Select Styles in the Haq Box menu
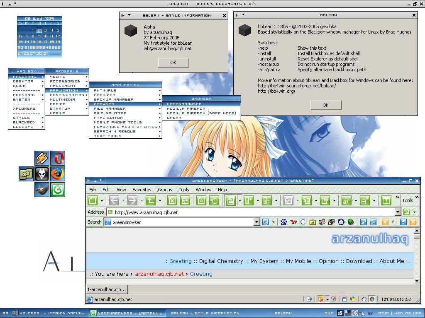 point(22,118)
